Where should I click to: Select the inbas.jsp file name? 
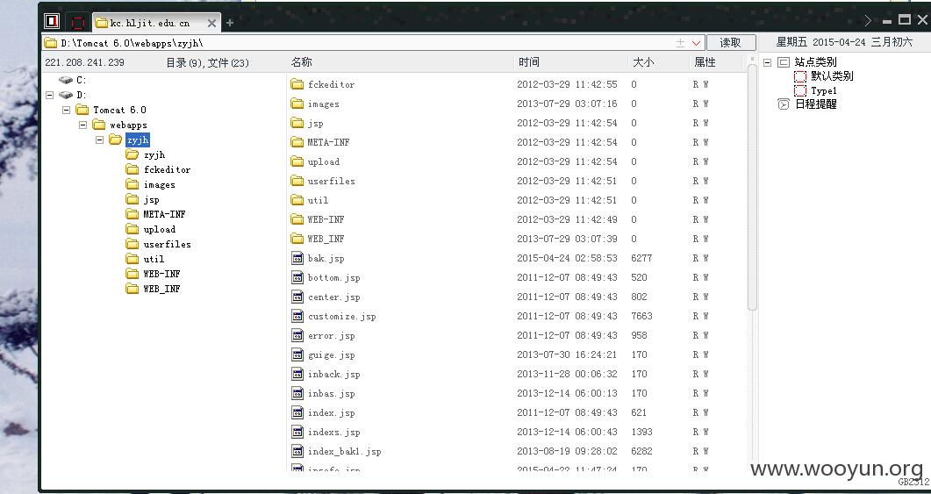(332, 393)
